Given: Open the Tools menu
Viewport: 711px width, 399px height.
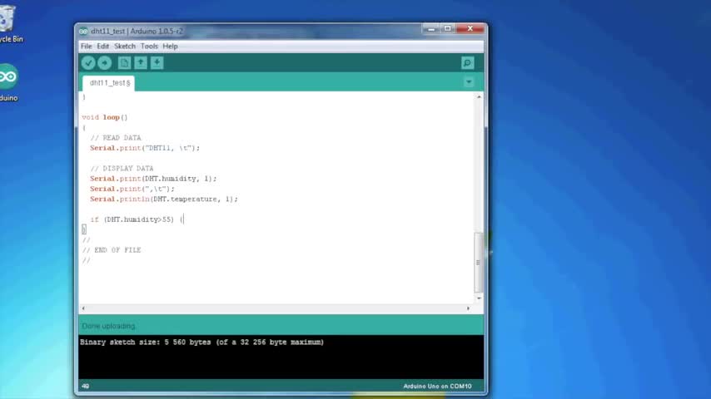Looking at the screenshot, I should pyautogui.click(x=149, y=47).
